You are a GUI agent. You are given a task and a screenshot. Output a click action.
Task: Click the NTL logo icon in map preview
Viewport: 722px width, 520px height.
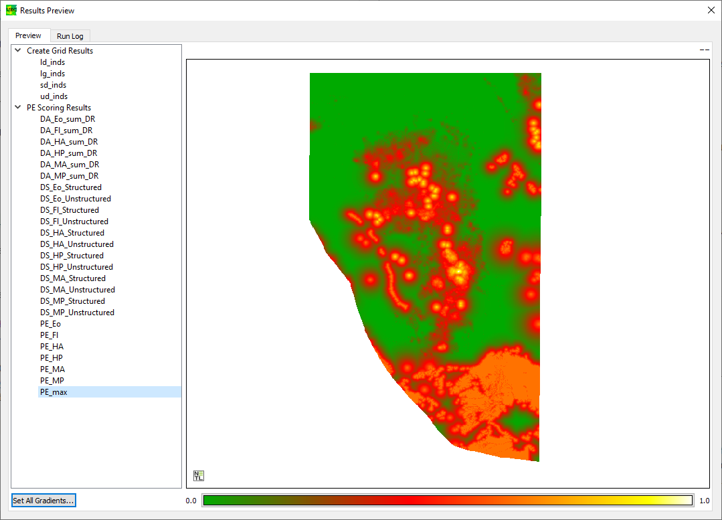click(199, 476)
